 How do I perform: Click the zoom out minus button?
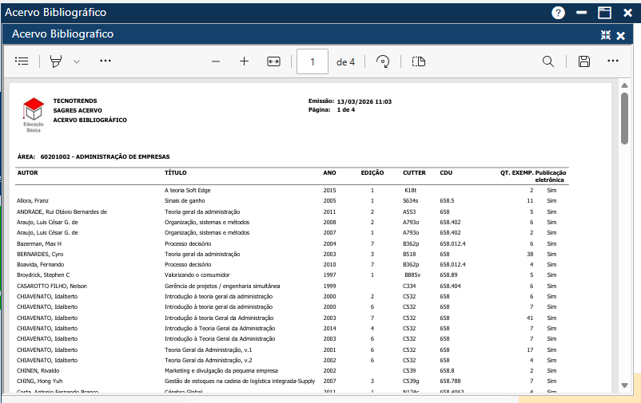point(216,61)
